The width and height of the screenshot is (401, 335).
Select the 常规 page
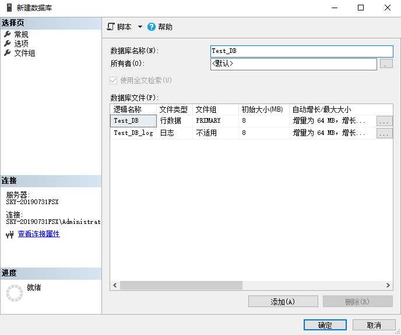(x=21, y=34)
